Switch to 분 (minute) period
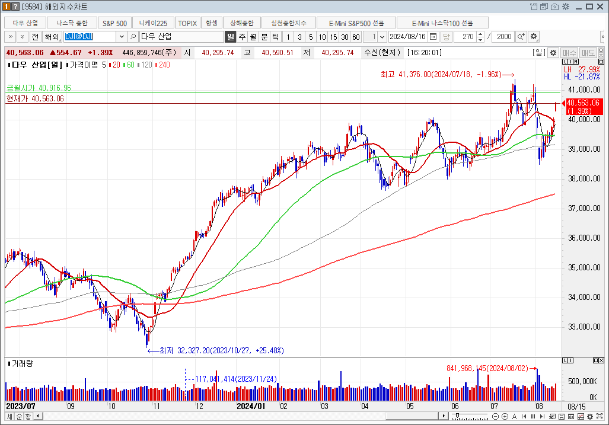 (x=264, y=37)
